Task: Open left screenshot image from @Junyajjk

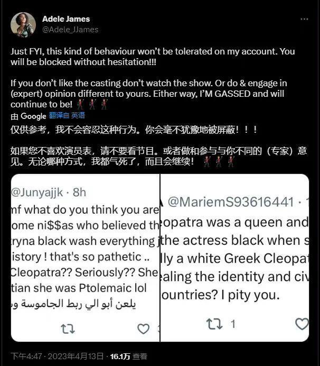Action: click(x=86, y=258)
